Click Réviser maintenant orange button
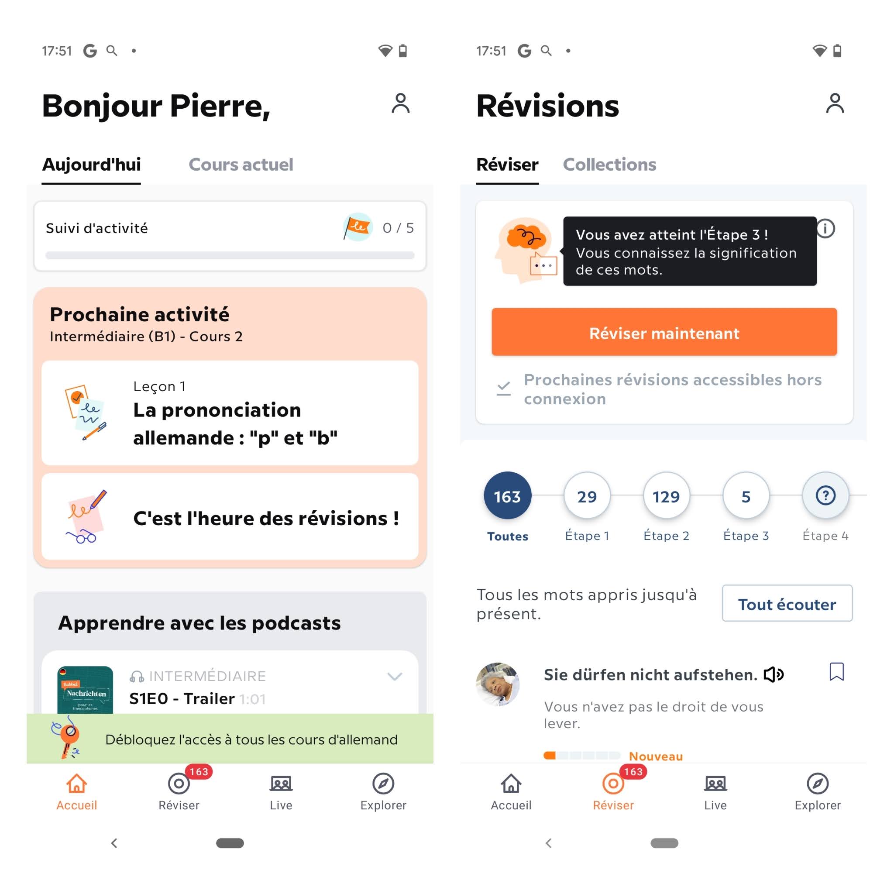894x894 pixels. click(x=664, y=333)
